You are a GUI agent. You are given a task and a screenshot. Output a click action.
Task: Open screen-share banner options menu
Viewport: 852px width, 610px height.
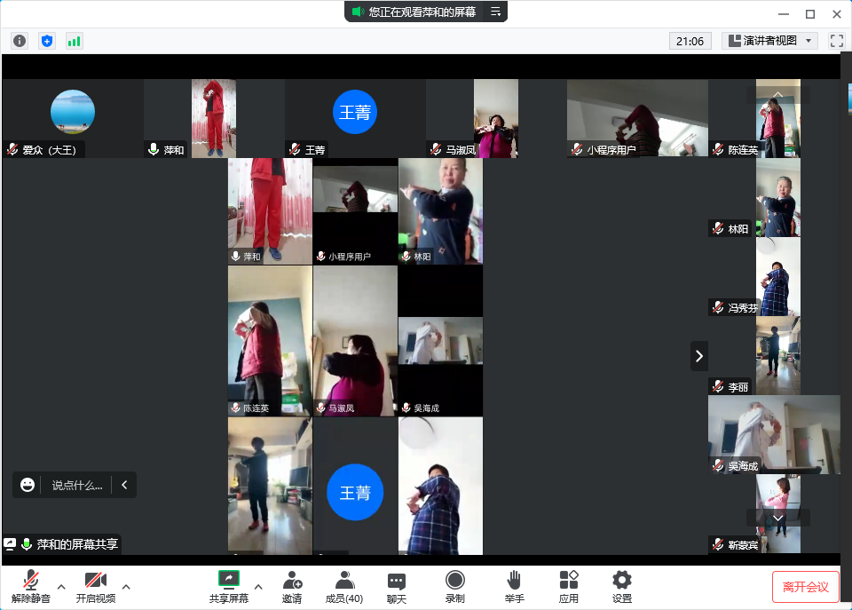tap(496, 12)
